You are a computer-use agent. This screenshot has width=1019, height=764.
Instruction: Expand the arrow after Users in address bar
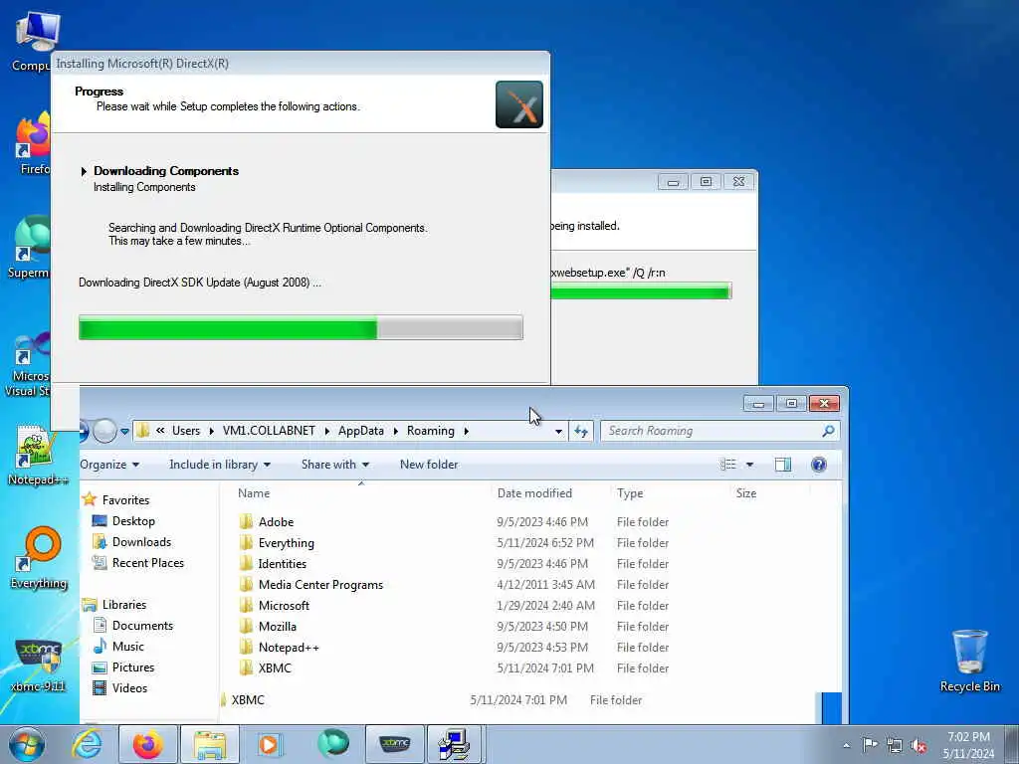click(211, 432)
